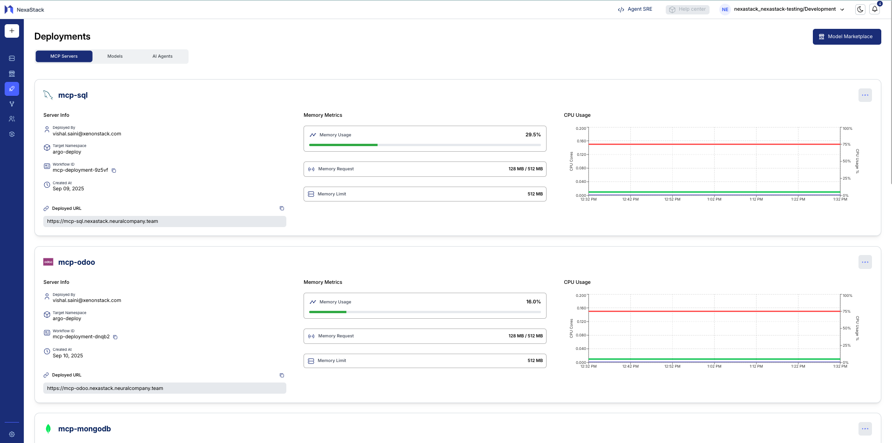
Task: Click the users sidebar icon
Action: pyautogui.click(x=12, y=119)
